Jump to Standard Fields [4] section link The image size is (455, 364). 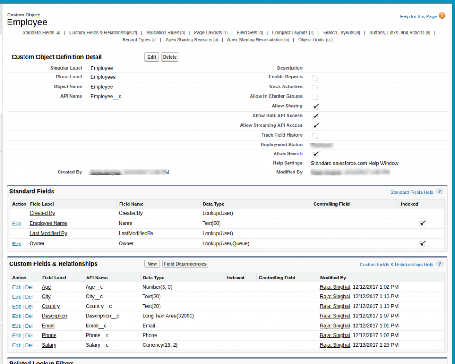41,33
